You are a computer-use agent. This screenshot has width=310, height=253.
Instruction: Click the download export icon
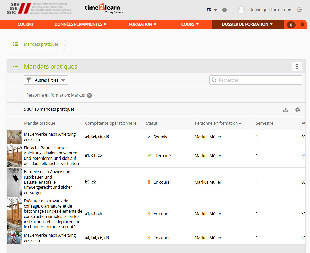(x=286, y=109)
